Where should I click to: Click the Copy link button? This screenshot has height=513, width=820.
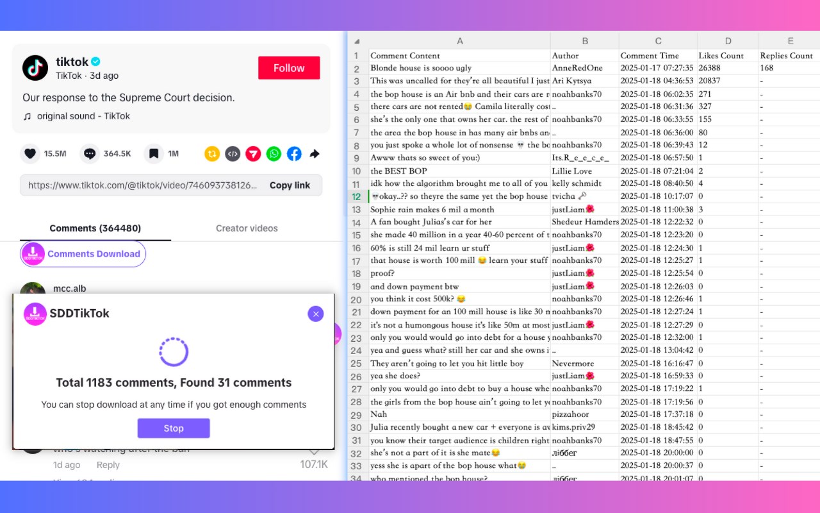click(290, 185)
